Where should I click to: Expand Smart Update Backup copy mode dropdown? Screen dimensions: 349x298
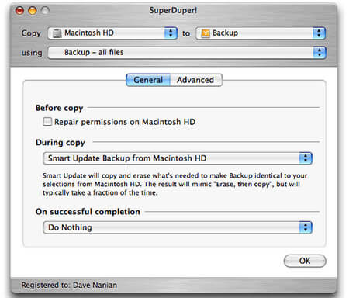(x=178, y=158)
